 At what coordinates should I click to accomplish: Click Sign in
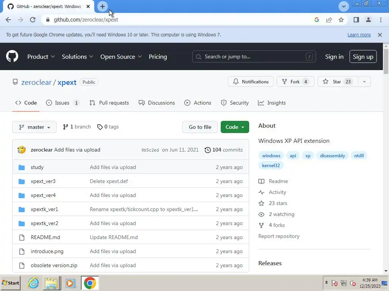tap(334, 57)
